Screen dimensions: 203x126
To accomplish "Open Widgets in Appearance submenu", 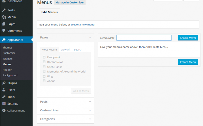I will pos(8,59).
